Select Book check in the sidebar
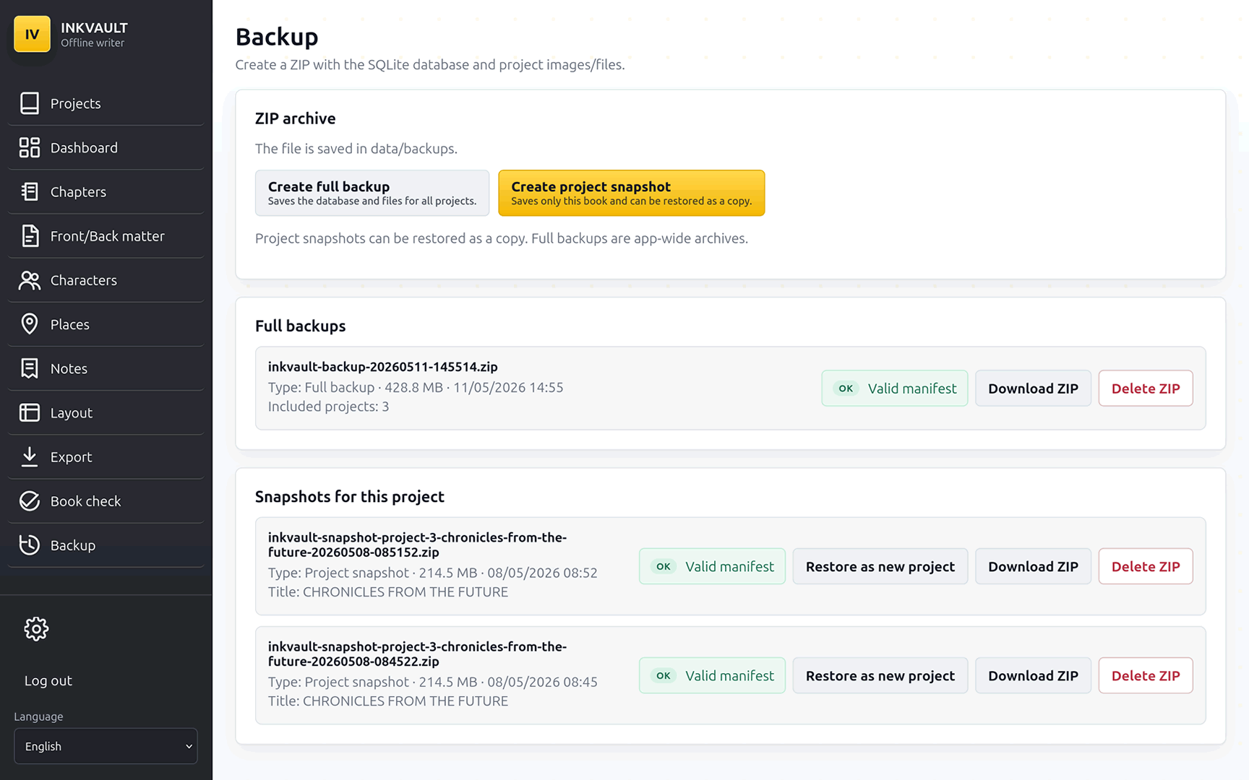 coord(85,500)
